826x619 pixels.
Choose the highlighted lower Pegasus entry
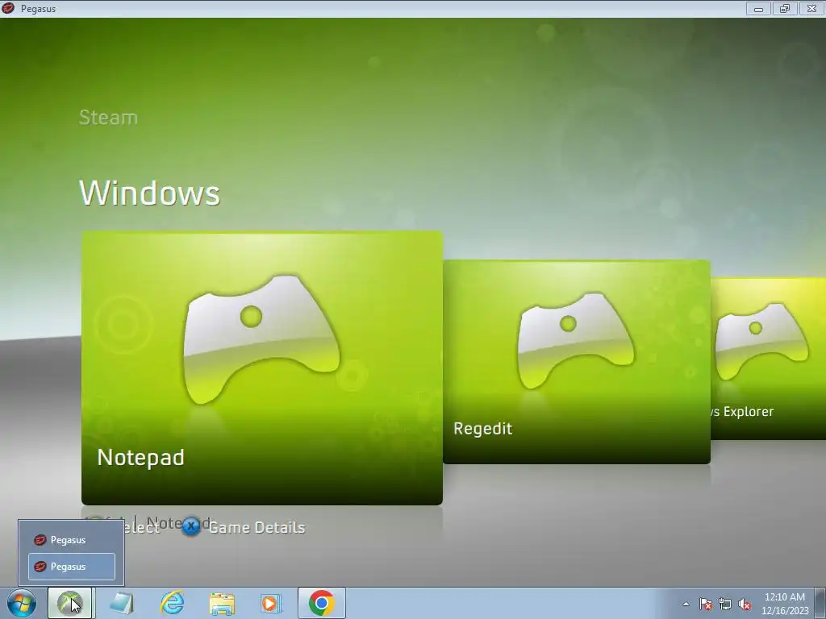71,567
